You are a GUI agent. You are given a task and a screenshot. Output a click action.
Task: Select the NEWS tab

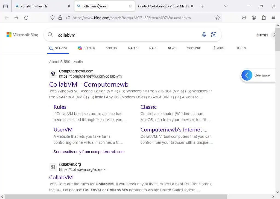point(172,48)
